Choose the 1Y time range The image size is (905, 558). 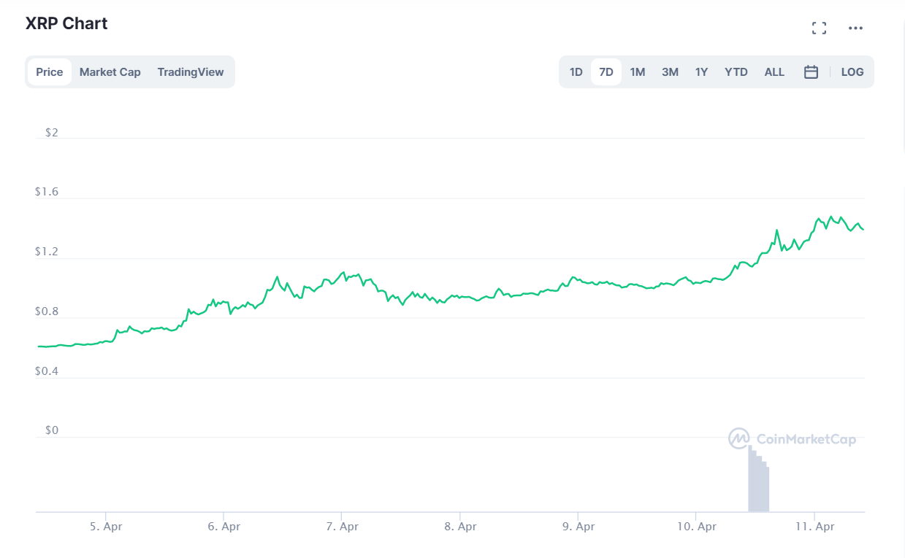(x=701, y=72)
